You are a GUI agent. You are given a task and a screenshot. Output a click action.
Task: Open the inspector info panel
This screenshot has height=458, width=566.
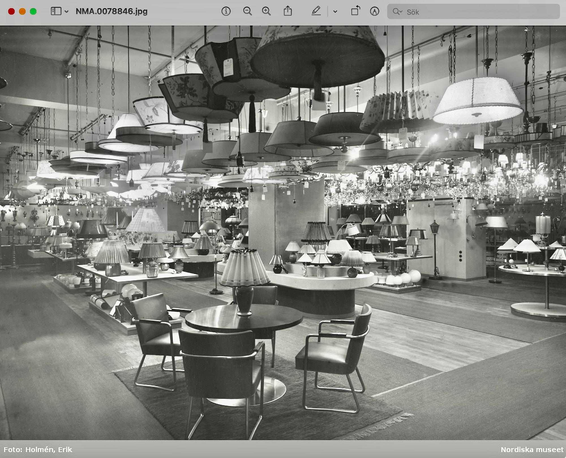tap(226, 11)
